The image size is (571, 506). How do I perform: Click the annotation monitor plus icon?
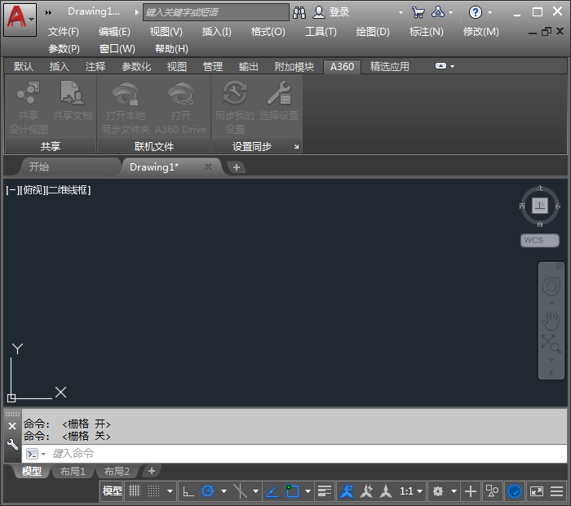point(471,491)
